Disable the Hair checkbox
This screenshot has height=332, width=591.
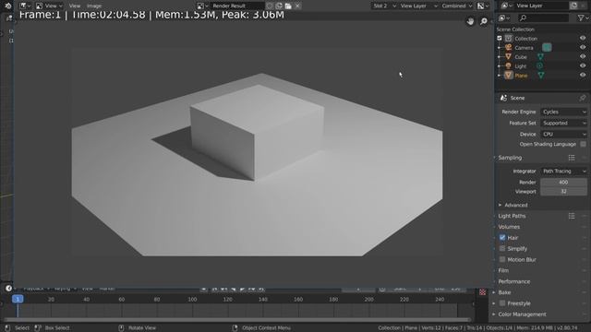502,238
